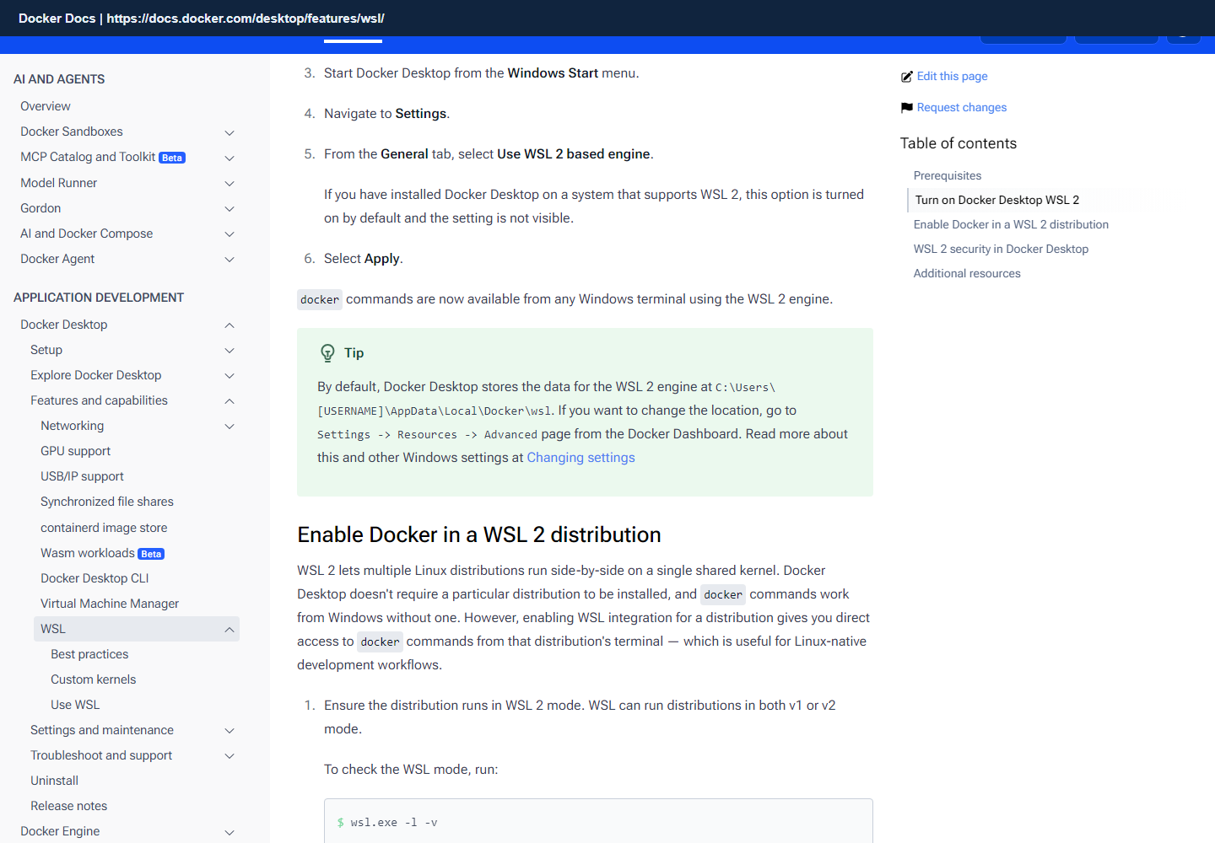1215x843 pixels.
Task: Open Docker Desktop CLI page
Action: [94, 578]
